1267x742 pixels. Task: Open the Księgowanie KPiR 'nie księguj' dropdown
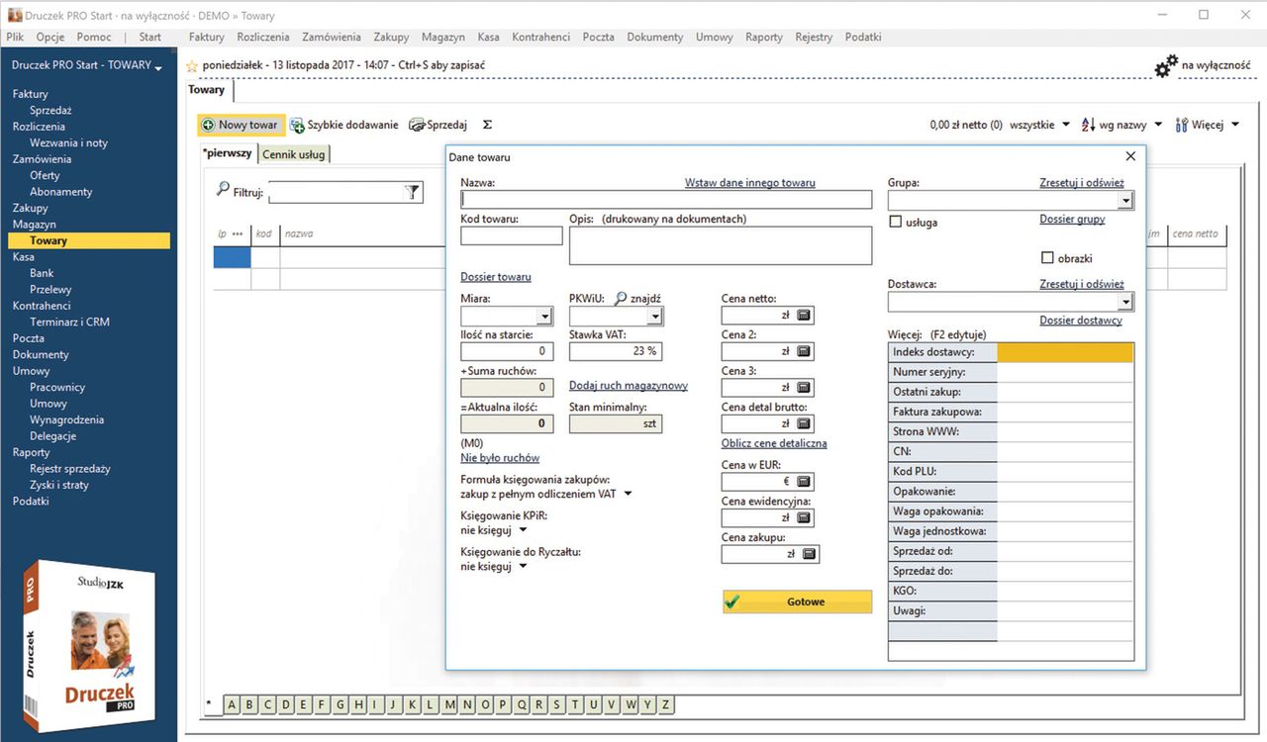click(523, 530)
